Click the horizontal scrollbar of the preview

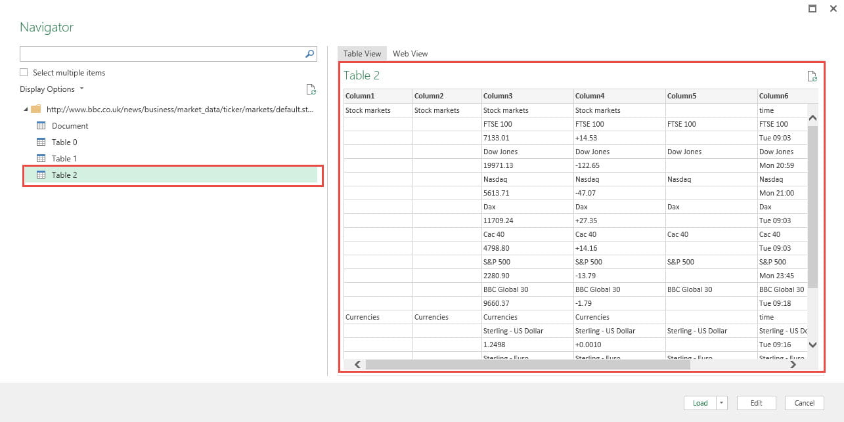tap(527, 364)
